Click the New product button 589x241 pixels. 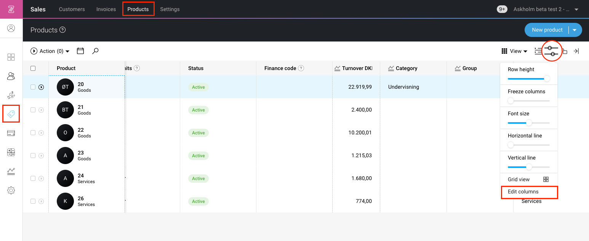point(547,30)
